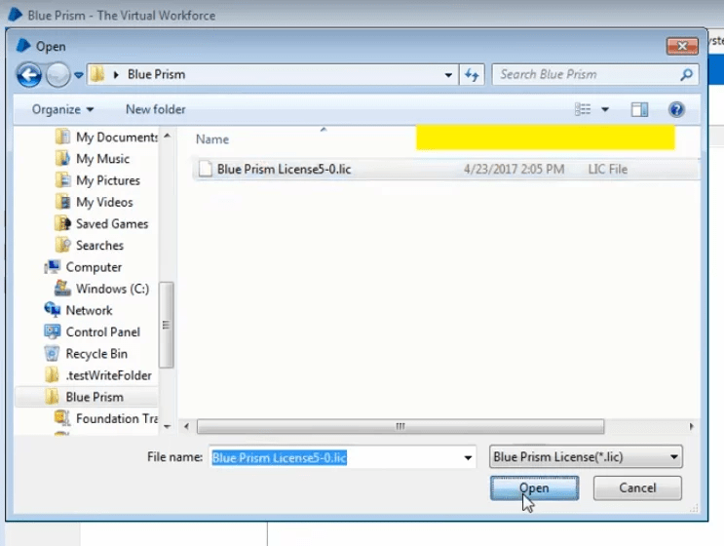Click the navigation pane vertical scrollbar thumb
The height and width of the screenshot is (546, 724).
tap(167, 325)
